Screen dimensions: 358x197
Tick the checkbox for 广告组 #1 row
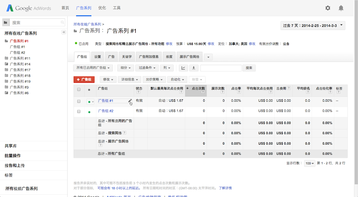(x=79, y=102)
